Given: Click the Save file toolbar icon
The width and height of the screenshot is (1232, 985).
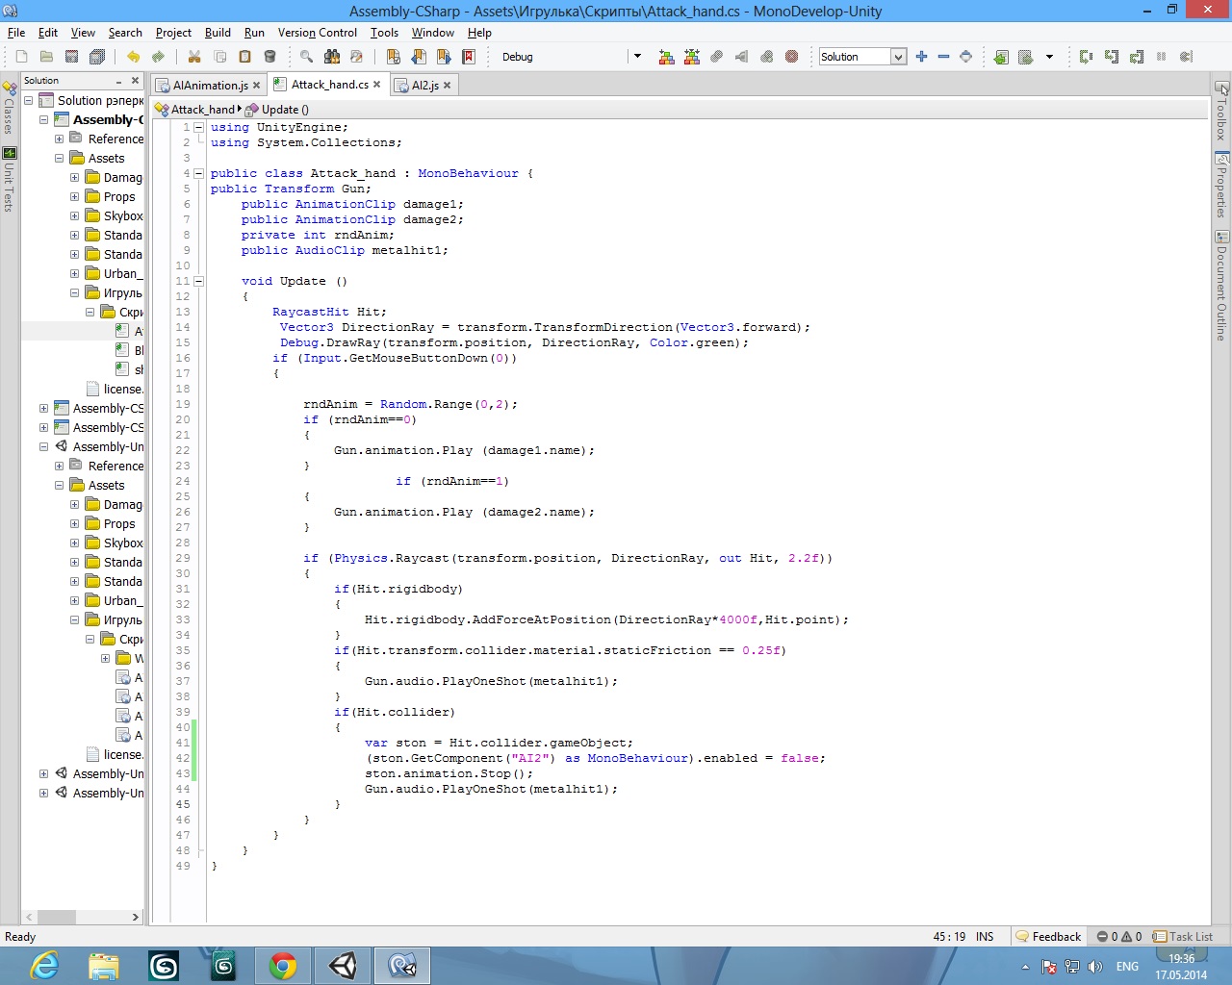Looking at the screenshot, I should 71,57.
